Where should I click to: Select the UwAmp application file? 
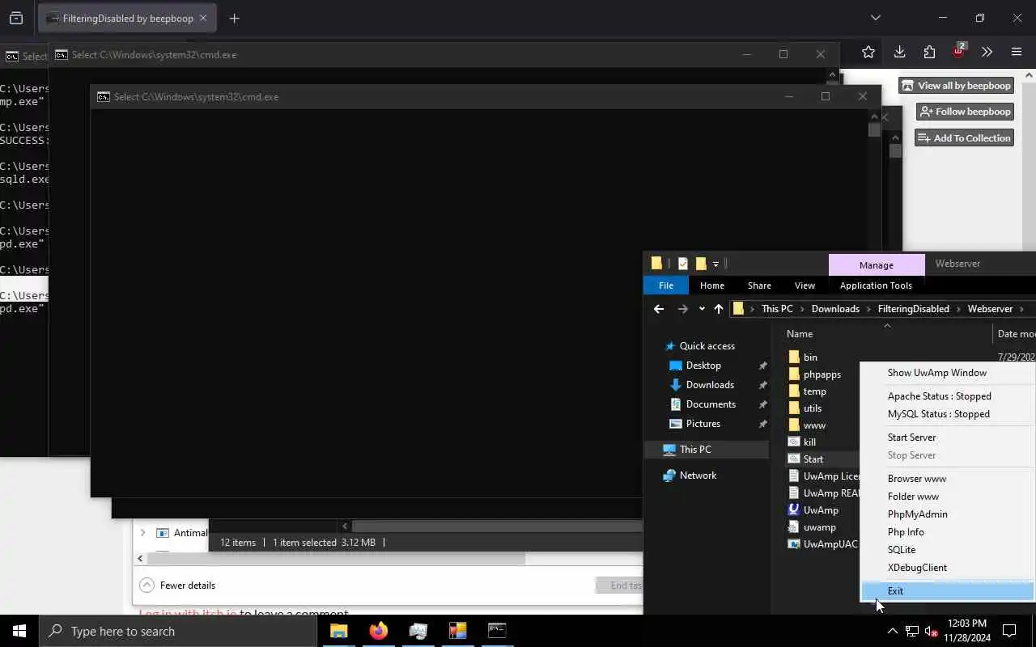(821, 510)
